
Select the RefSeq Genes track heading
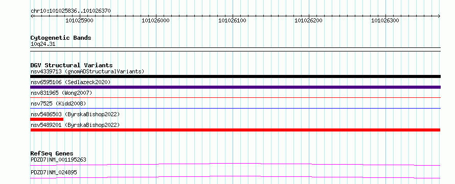click(52, 153)
